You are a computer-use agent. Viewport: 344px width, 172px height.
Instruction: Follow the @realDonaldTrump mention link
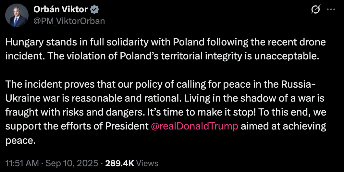[195, 126]
